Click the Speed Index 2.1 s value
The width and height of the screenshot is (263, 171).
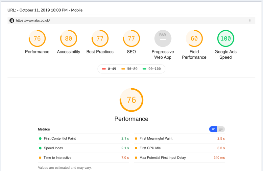click(125, 148)
